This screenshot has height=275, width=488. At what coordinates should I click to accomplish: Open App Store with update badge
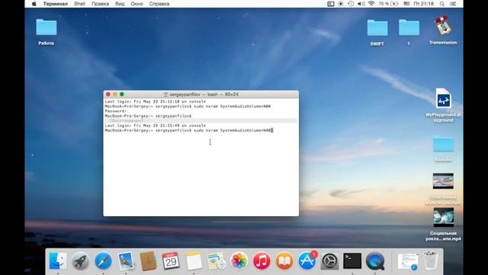point(307,260)
